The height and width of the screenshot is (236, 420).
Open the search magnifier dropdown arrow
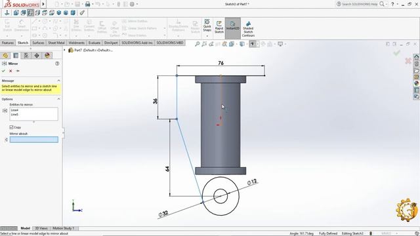point(387,4)
